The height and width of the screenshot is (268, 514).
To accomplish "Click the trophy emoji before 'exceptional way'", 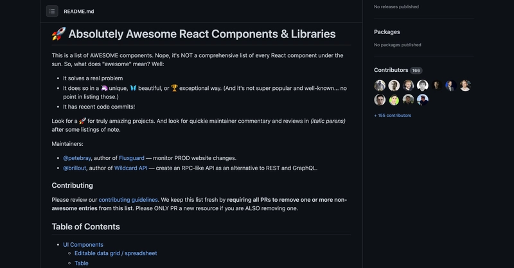I will [x=174, y=88].
